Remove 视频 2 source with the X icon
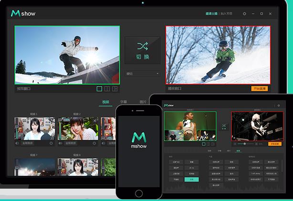The width and height of the screenshot is (293, 201). pyautogui.click(x=94, y=121)
